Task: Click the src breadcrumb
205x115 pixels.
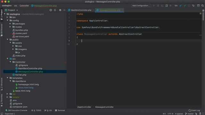Action: tap(16, 6)
